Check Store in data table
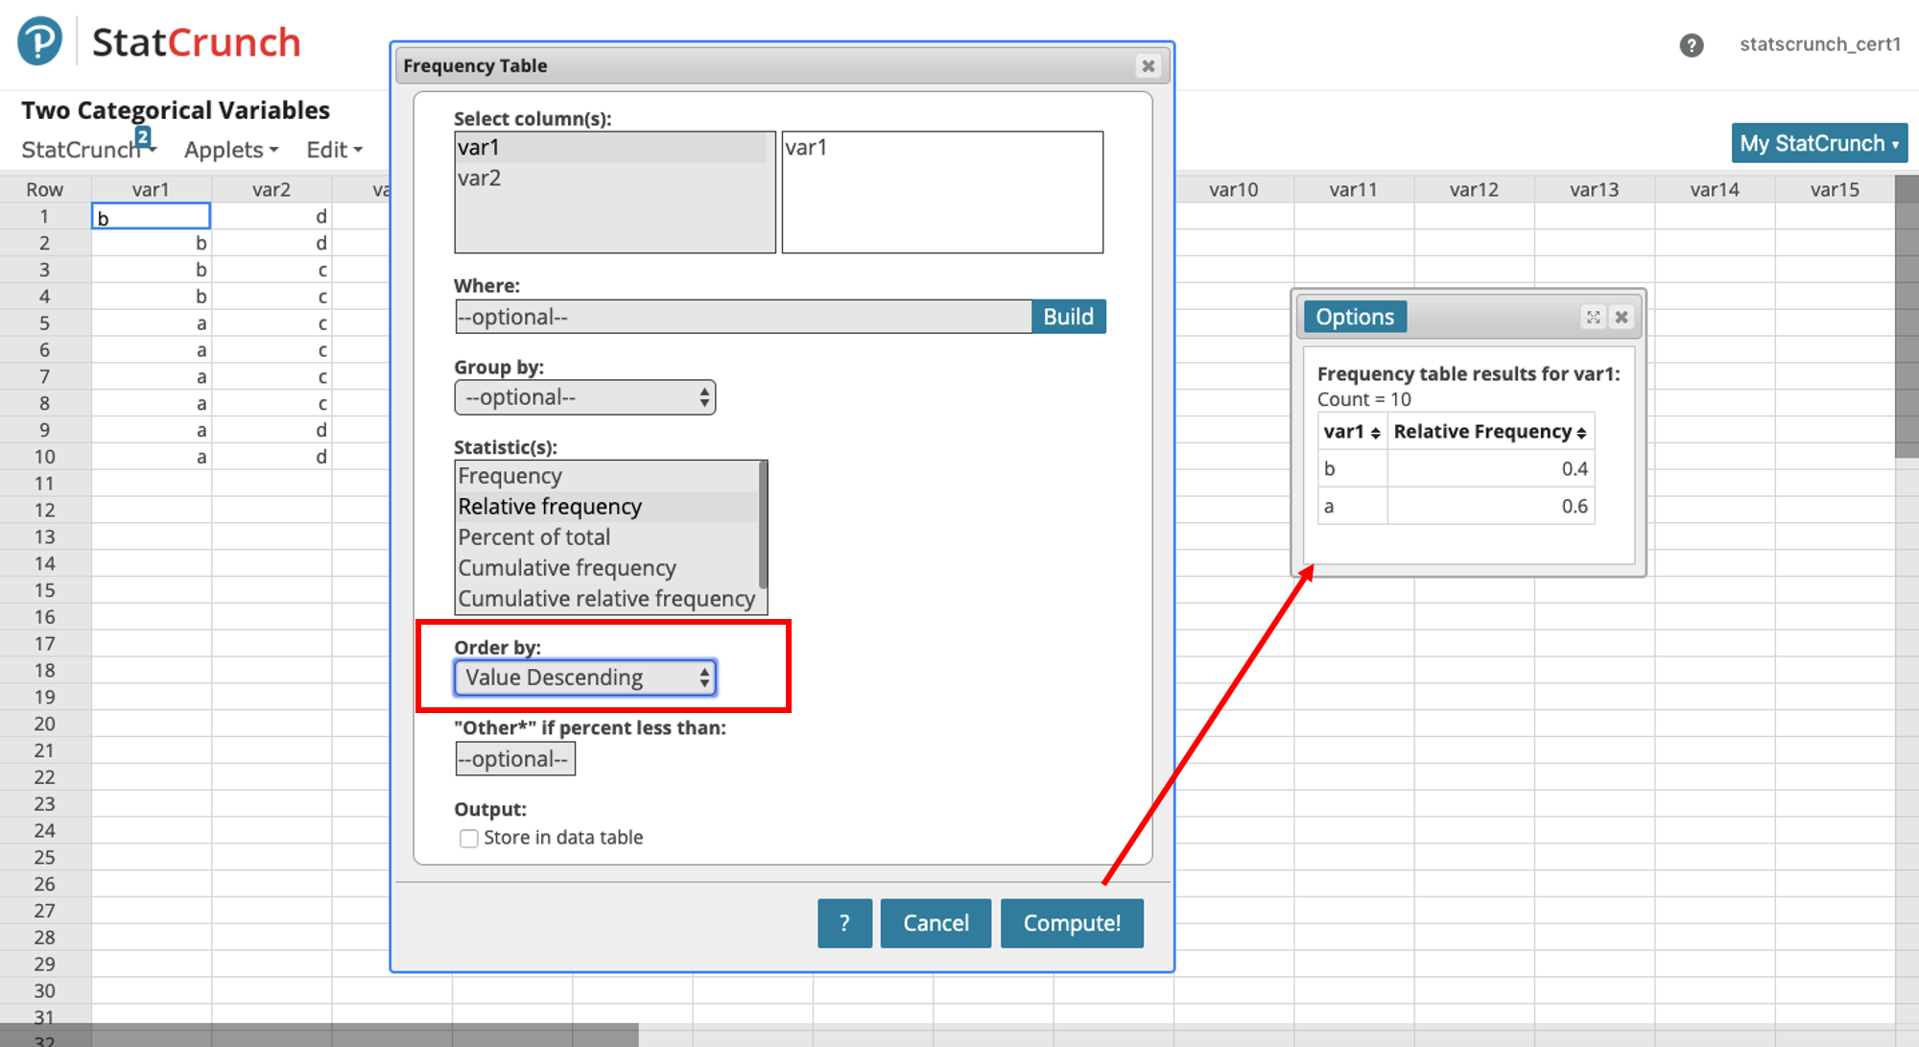Image resolution: width=1919 pixels, height=1047 pixels. pyautogui.click(x=468, y=838)
